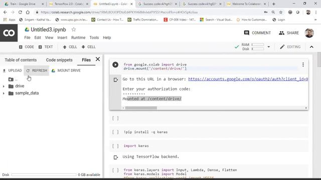Image resolution: width=321 pixels, height=180 pixels.
Task: Close the Files side panel
Action: pyautogui.click(x=98, y=59)
